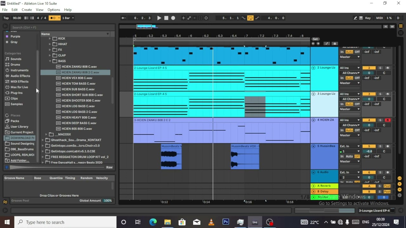This screenshot has width=406, height=228.
Task: Click the first HussinBeats VOX audio clip
Action: pos(171,157)
